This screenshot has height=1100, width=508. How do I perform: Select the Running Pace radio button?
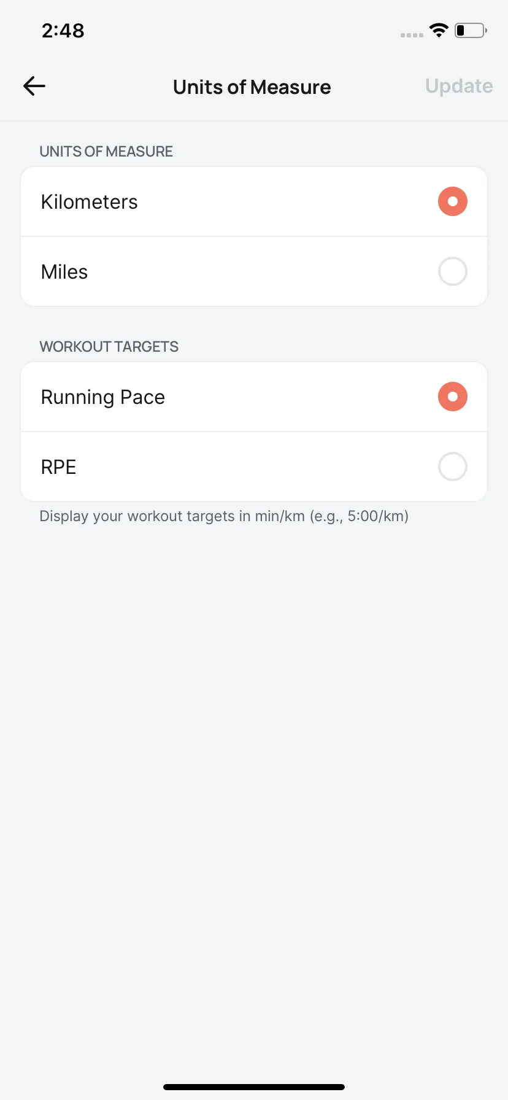[x=453, y=397]
